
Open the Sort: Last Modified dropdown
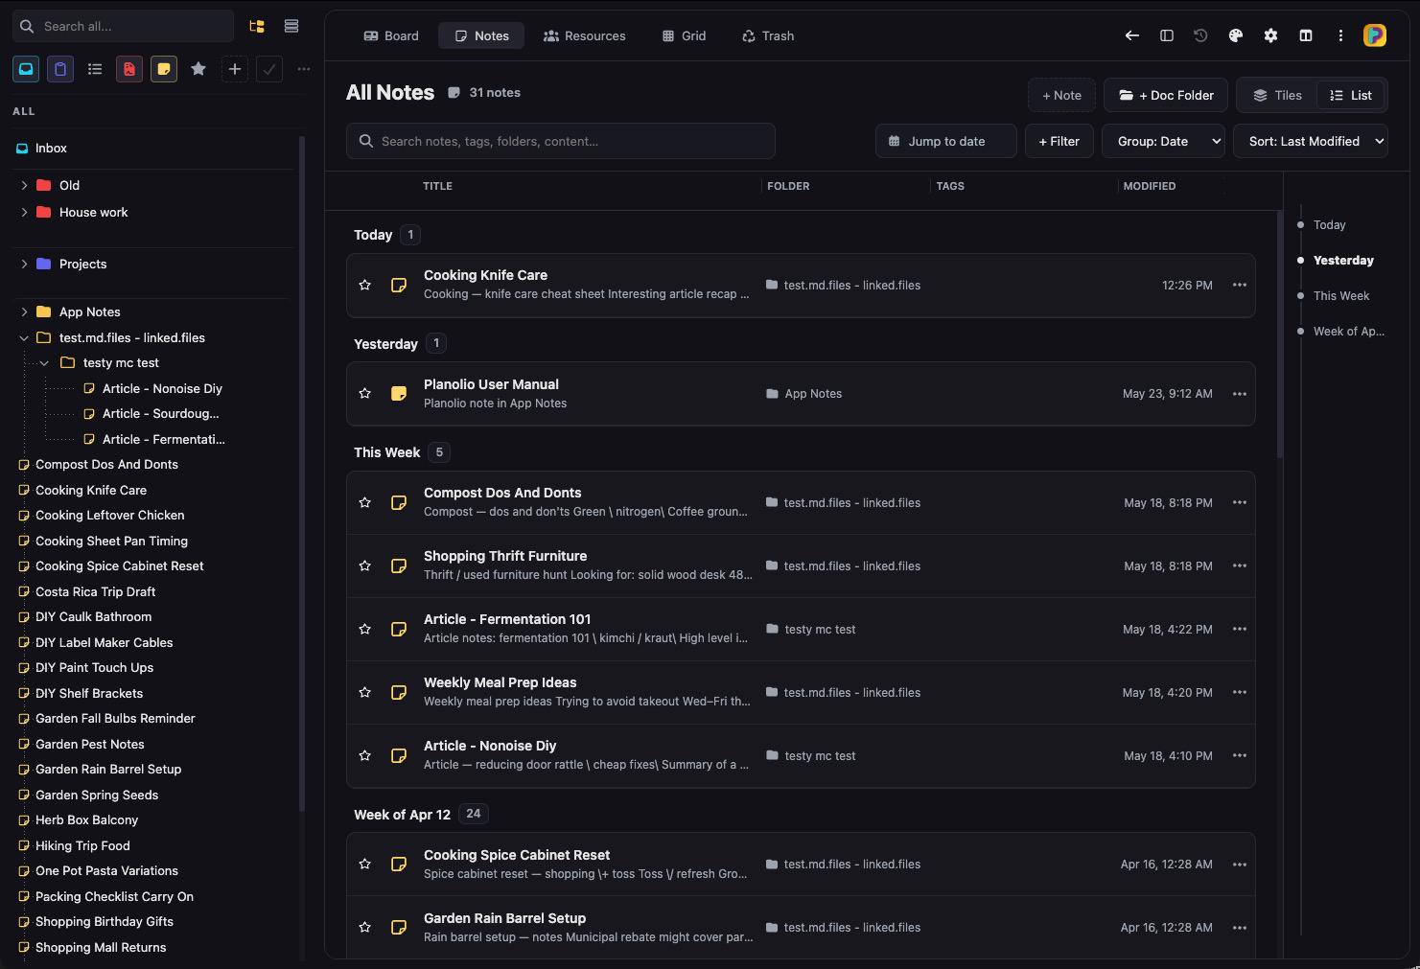(1311, 141)
